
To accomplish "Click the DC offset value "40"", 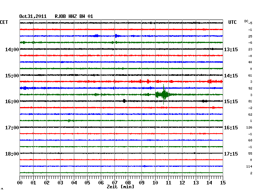I will click(250, 62).
